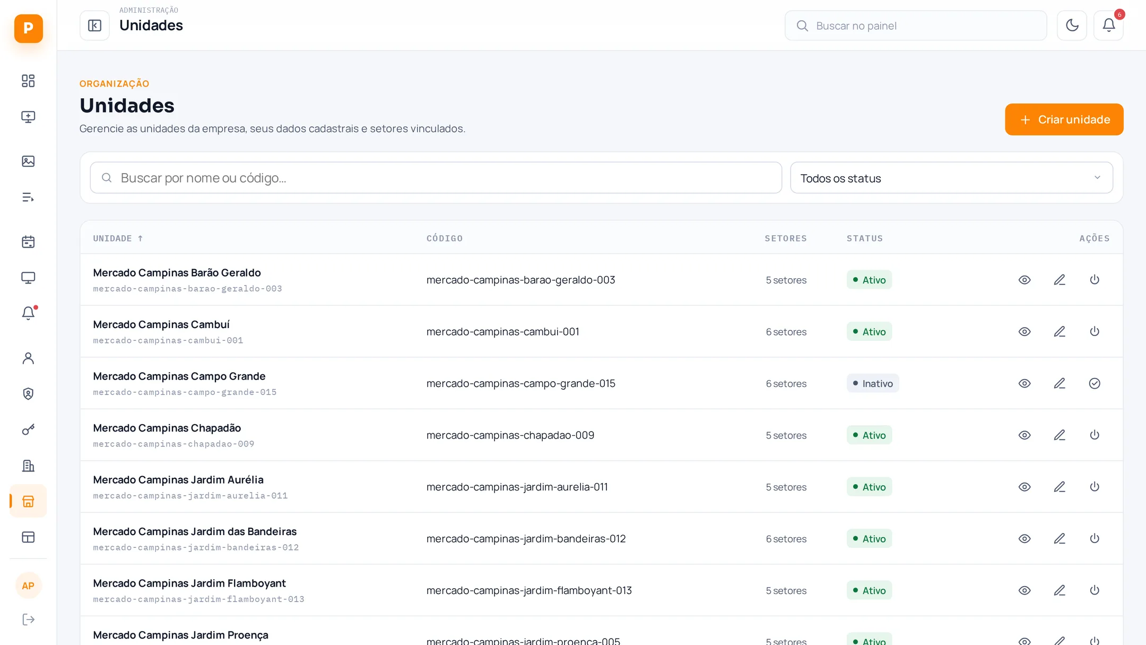Toggle dark mode with moon icon
This screenshot has width=1146, height=645.
click(1072, 25)
